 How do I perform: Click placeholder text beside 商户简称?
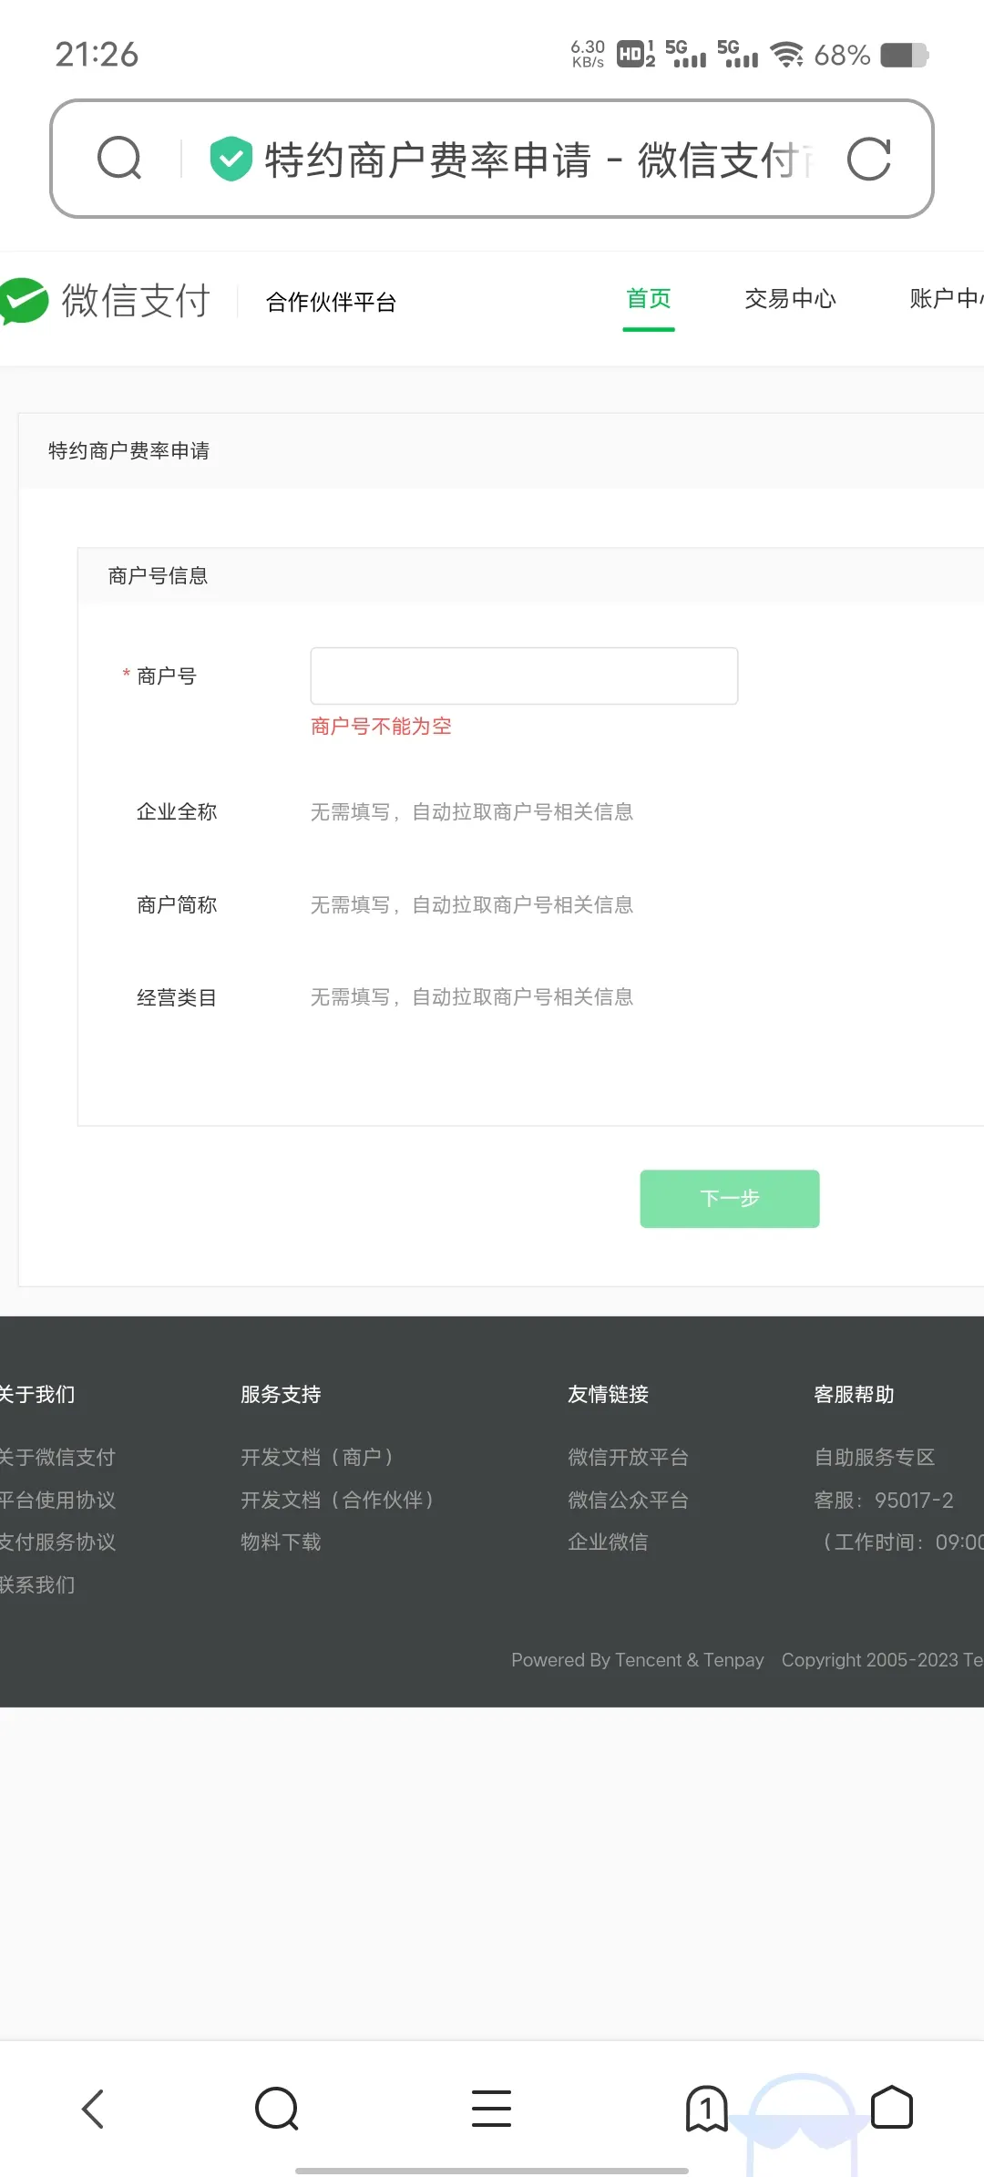tap(472, 904)
